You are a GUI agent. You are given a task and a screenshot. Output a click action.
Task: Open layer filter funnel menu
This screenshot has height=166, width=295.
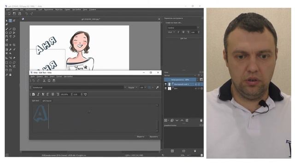(x=199, y=76)
